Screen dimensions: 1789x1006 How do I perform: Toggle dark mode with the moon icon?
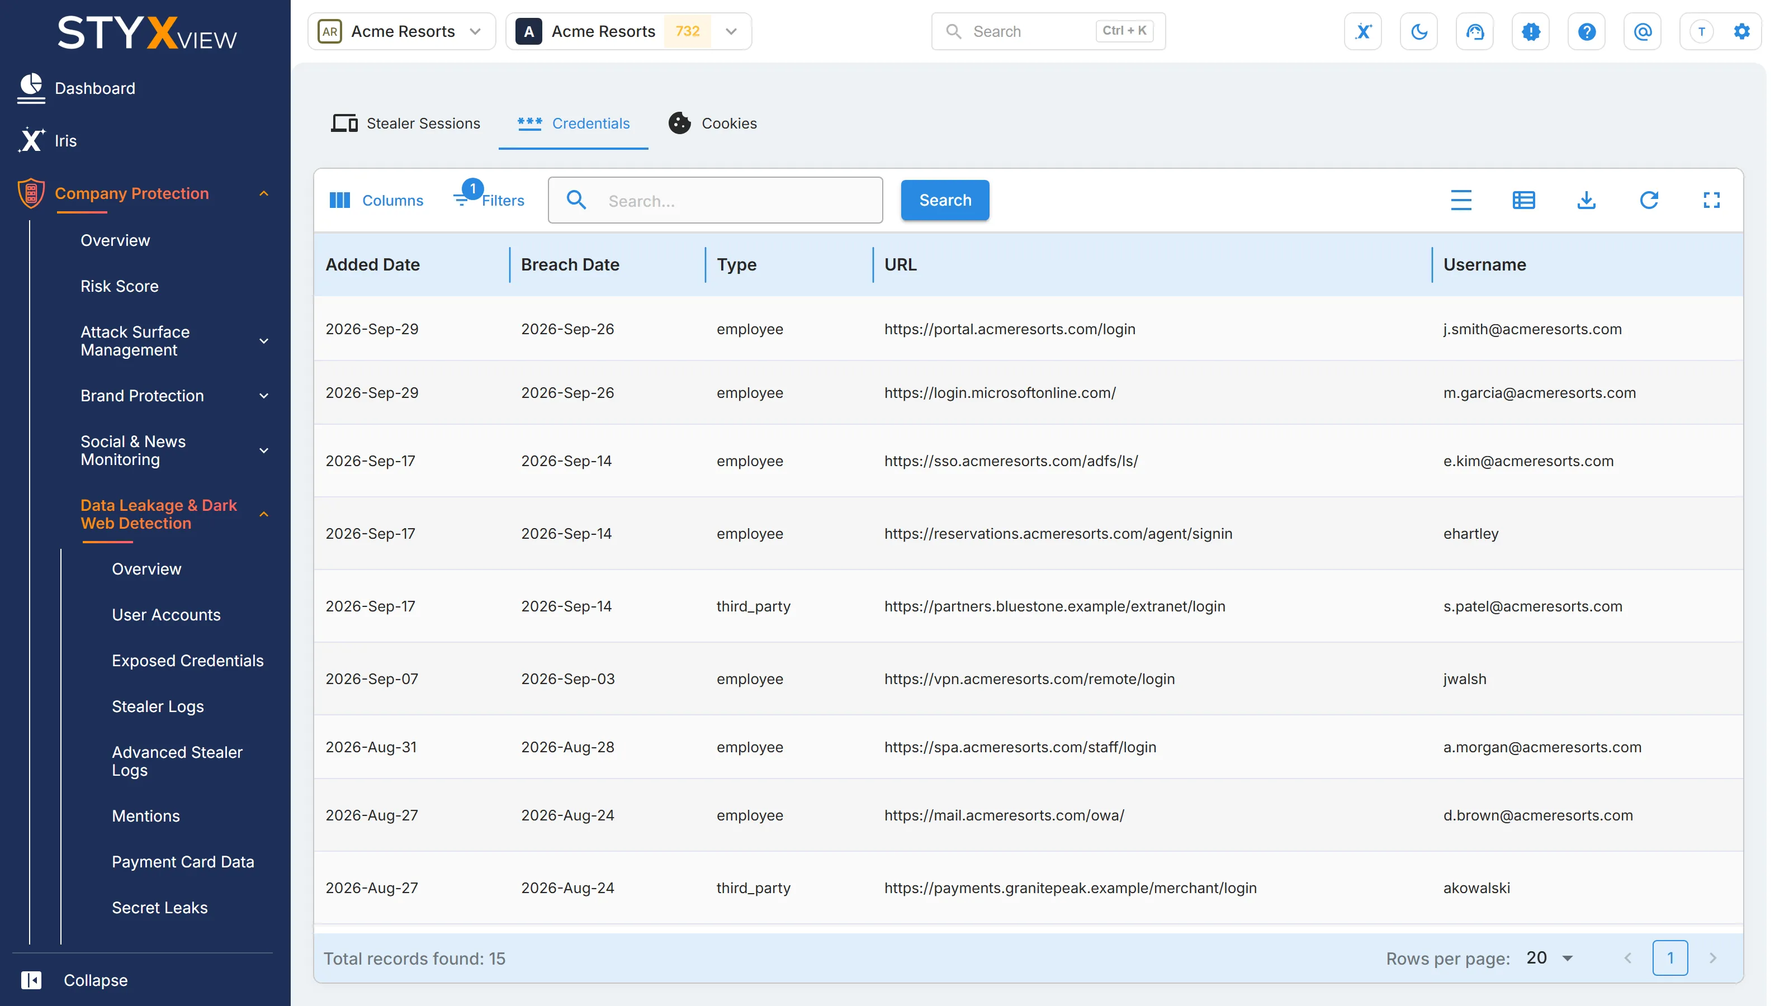tap(1419, 31)
